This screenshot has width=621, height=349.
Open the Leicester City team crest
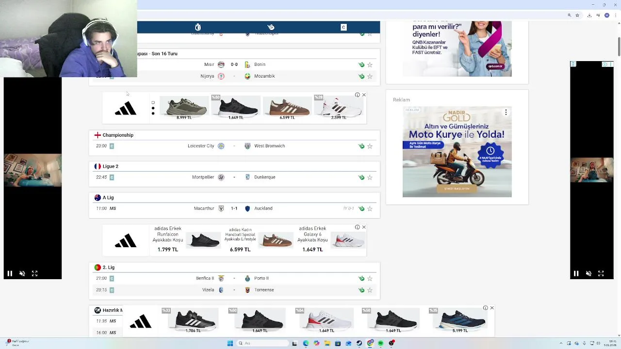coord(221,146)
